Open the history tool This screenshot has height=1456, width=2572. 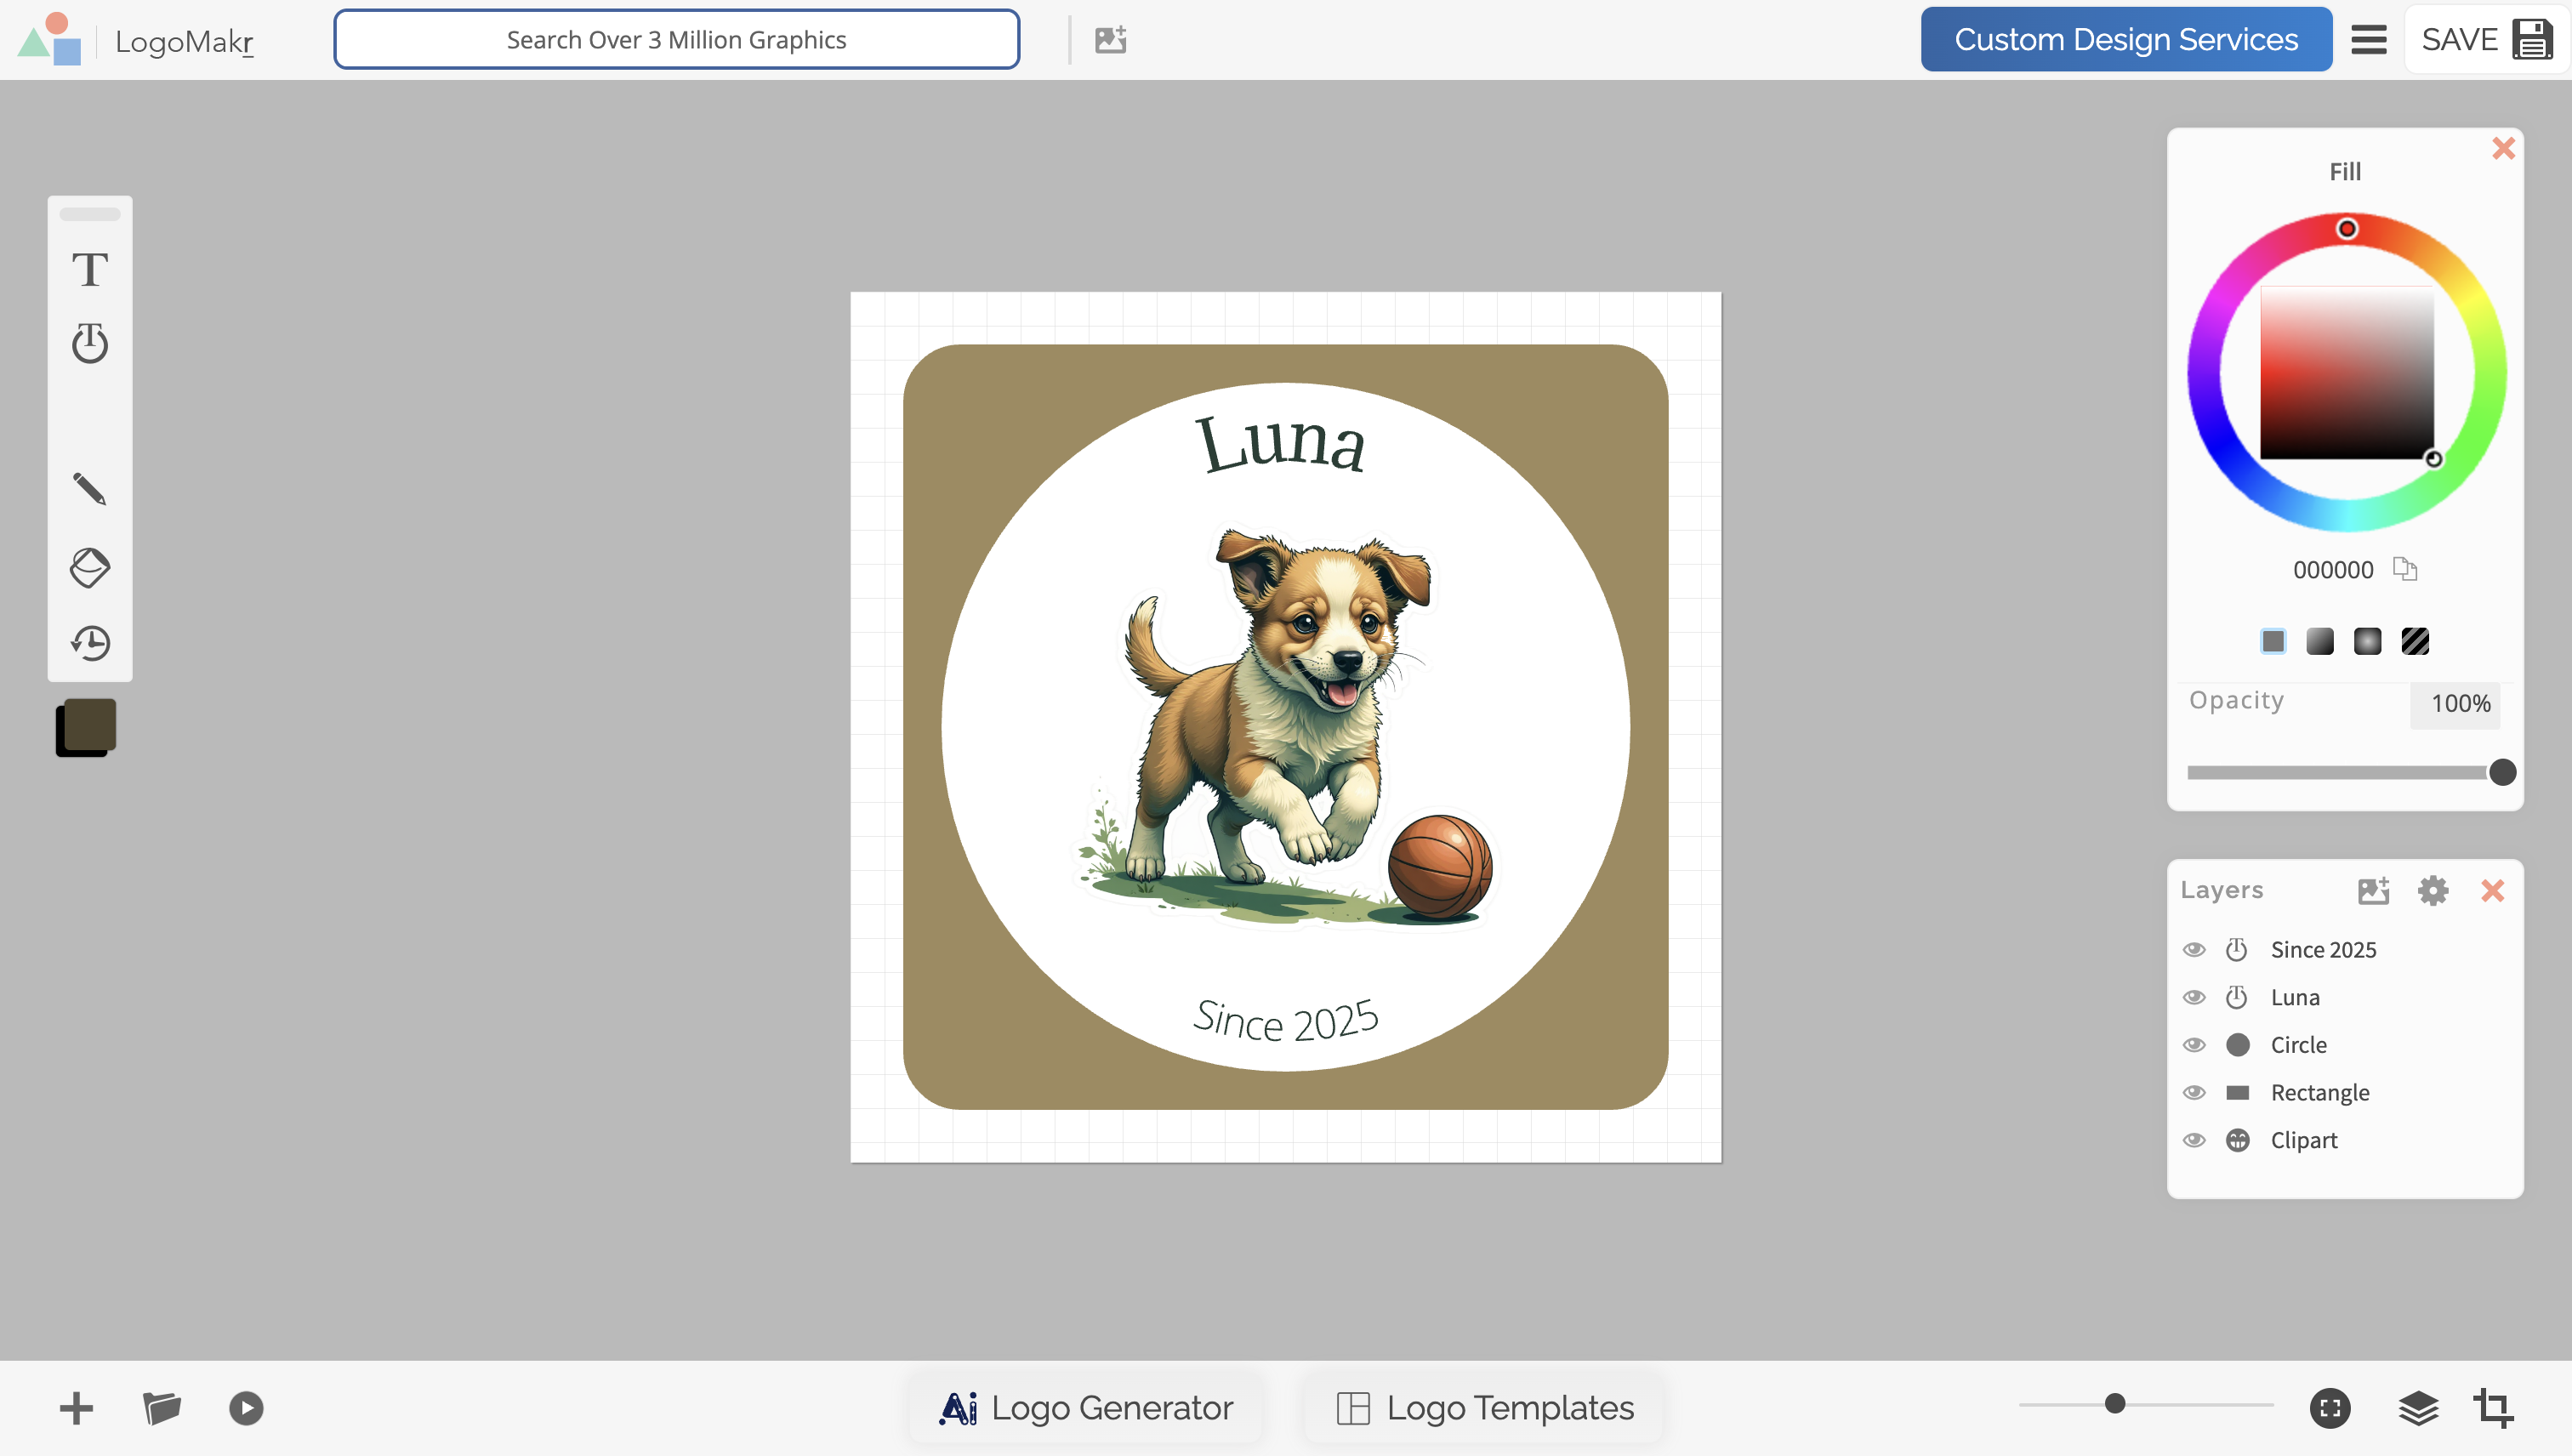[90, 642]
